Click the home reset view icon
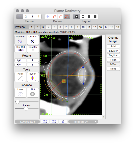The width and height of the screenshot is (135, 144). (63, 121)
